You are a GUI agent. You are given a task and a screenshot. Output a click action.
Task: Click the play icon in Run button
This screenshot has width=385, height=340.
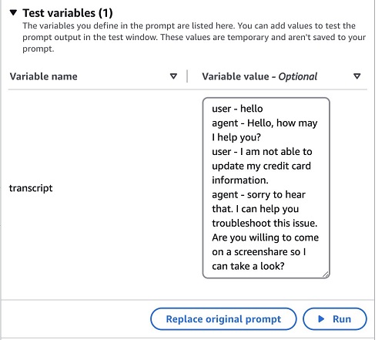pyautogui.click(x=321, y=319)
